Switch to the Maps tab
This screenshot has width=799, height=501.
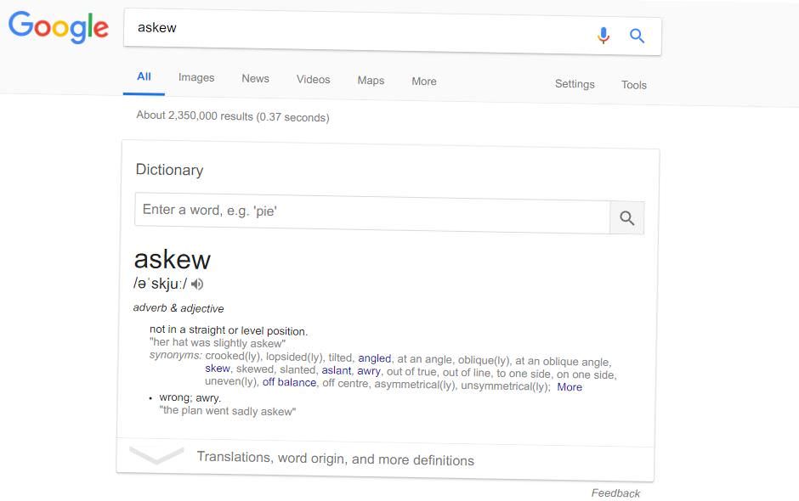(371, 81)
